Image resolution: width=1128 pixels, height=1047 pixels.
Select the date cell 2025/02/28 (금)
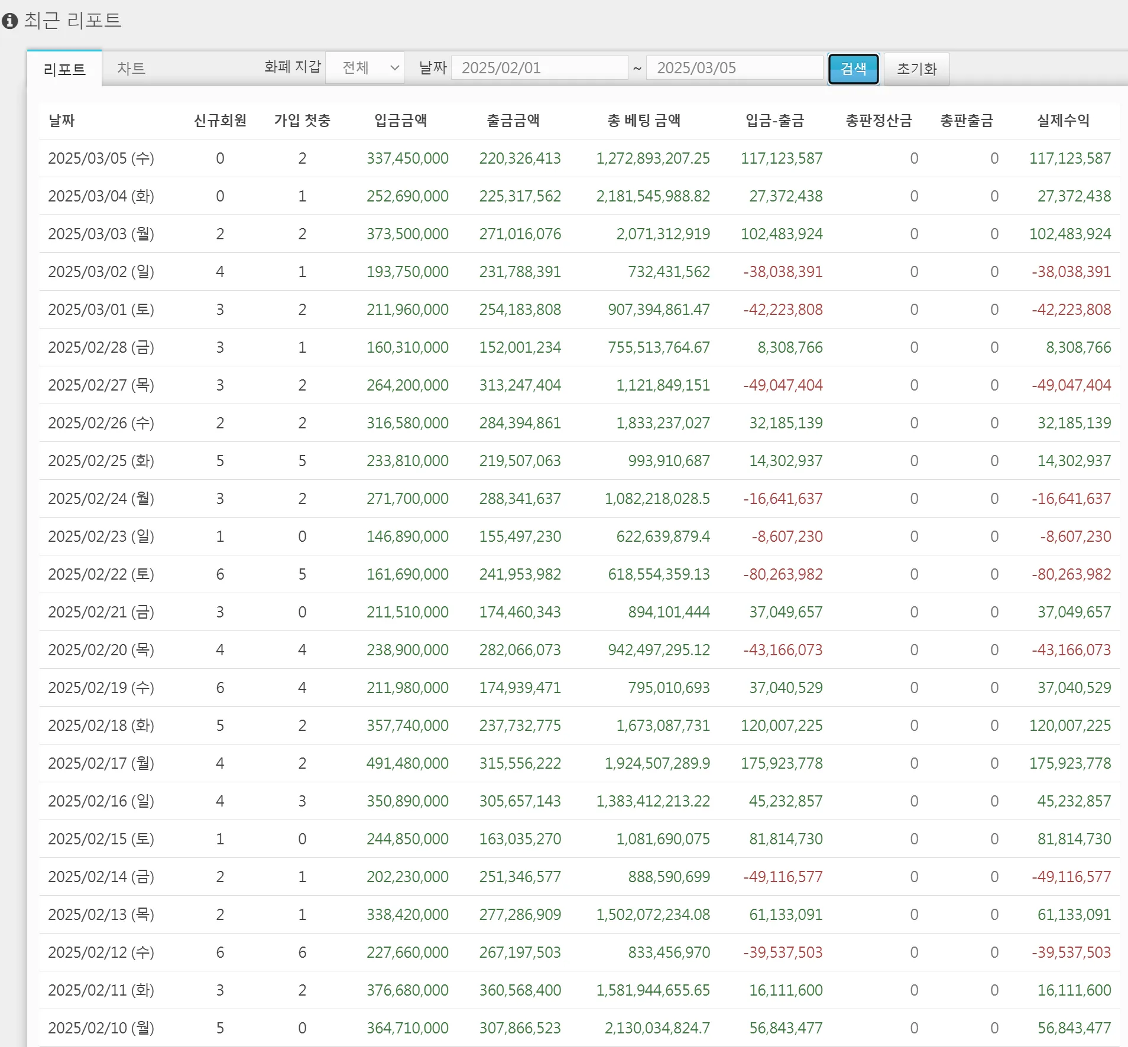click(101, 347)
